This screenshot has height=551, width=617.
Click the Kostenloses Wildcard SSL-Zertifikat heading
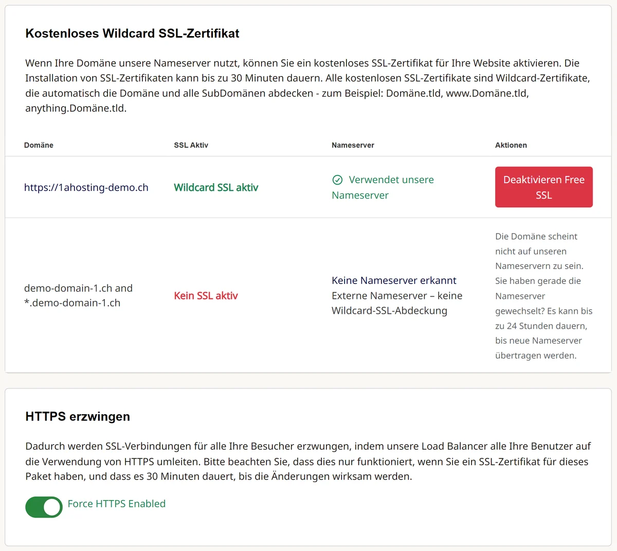[x=132, y=33]
